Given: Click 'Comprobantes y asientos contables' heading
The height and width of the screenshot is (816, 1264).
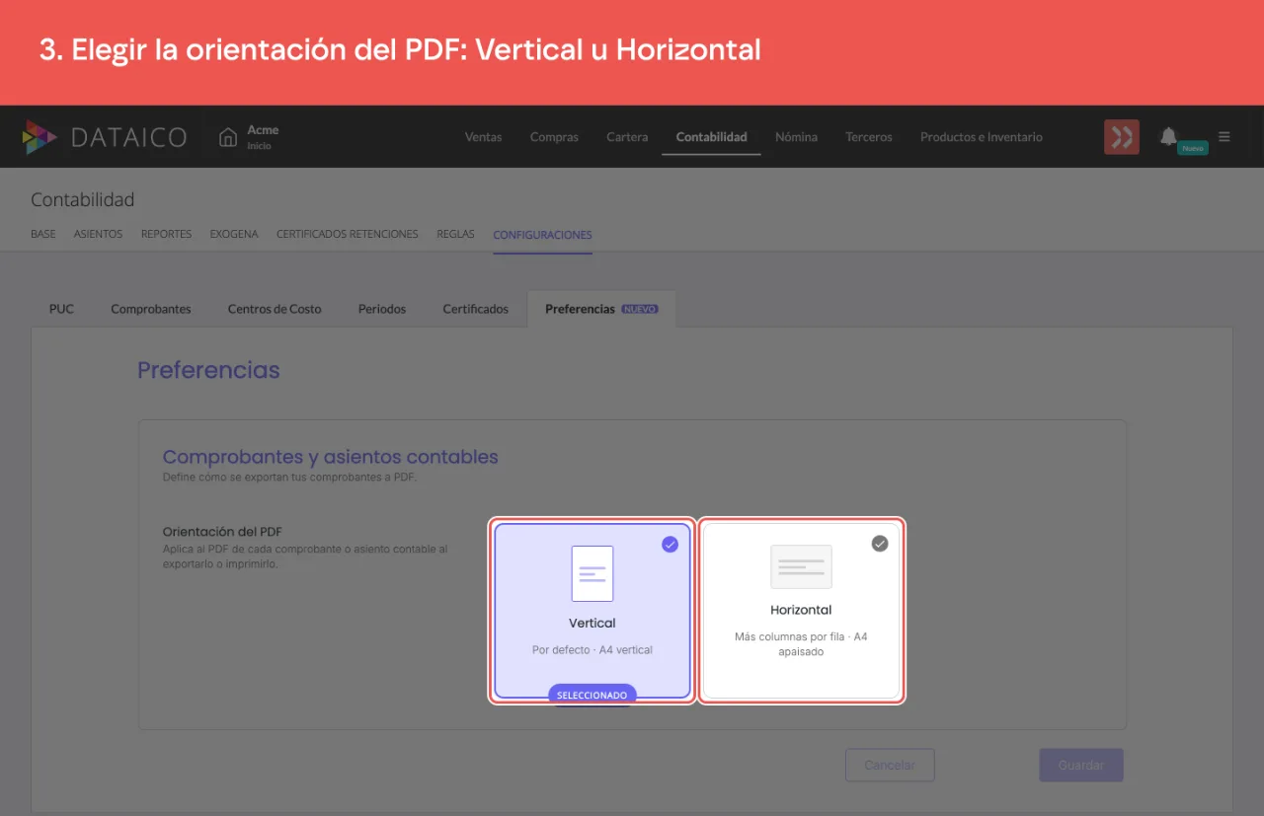Looking at the screenshot, I should click(x=330, y=457).
